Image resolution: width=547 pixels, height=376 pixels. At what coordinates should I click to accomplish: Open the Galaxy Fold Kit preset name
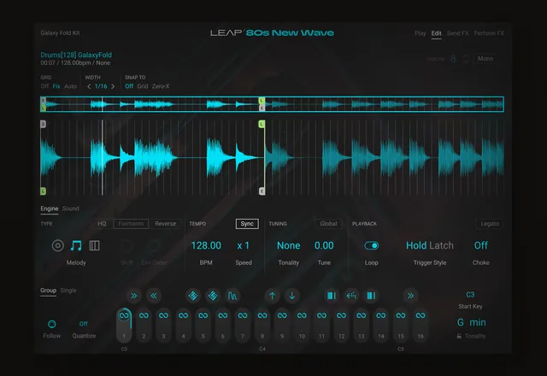tap(60, 32)
